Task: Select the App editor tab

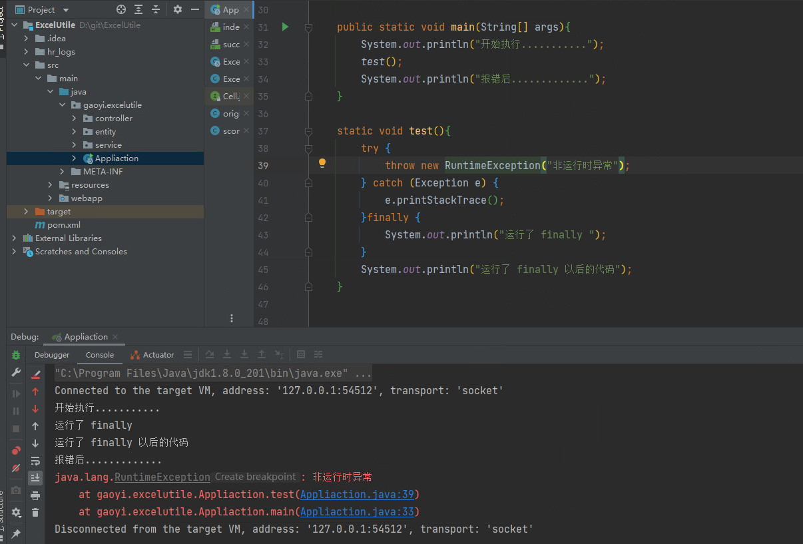Action: click(230, 9)
